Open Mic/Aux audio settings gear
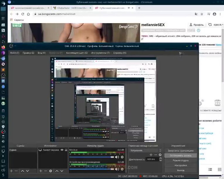 122,157
